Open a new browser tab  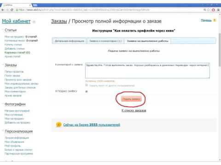click(x=35, y=5)
